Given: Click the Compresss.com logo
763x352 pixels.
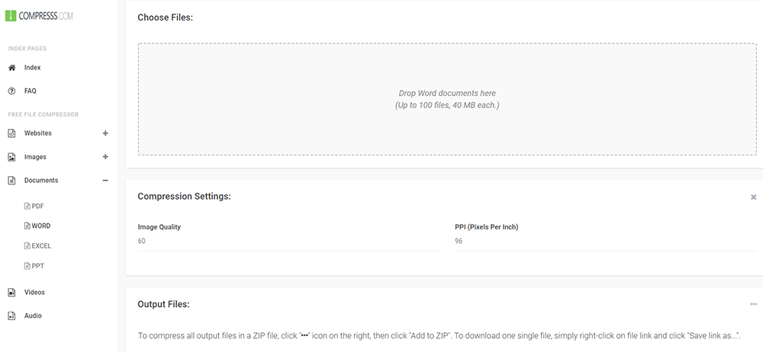Looking at the screenshot, I should pyautogui.click(x=39, y=16).
